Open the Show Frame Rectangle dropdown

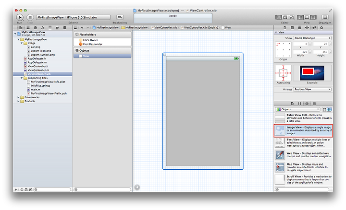[312, 38]
